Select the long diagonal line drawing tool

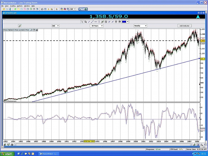[92, 22]
